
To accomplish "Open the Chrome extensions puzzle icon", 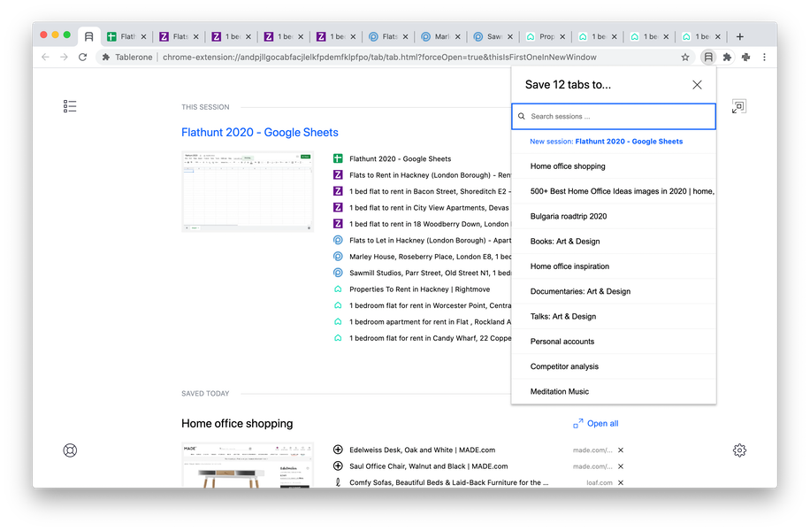I will pos(727,57).
